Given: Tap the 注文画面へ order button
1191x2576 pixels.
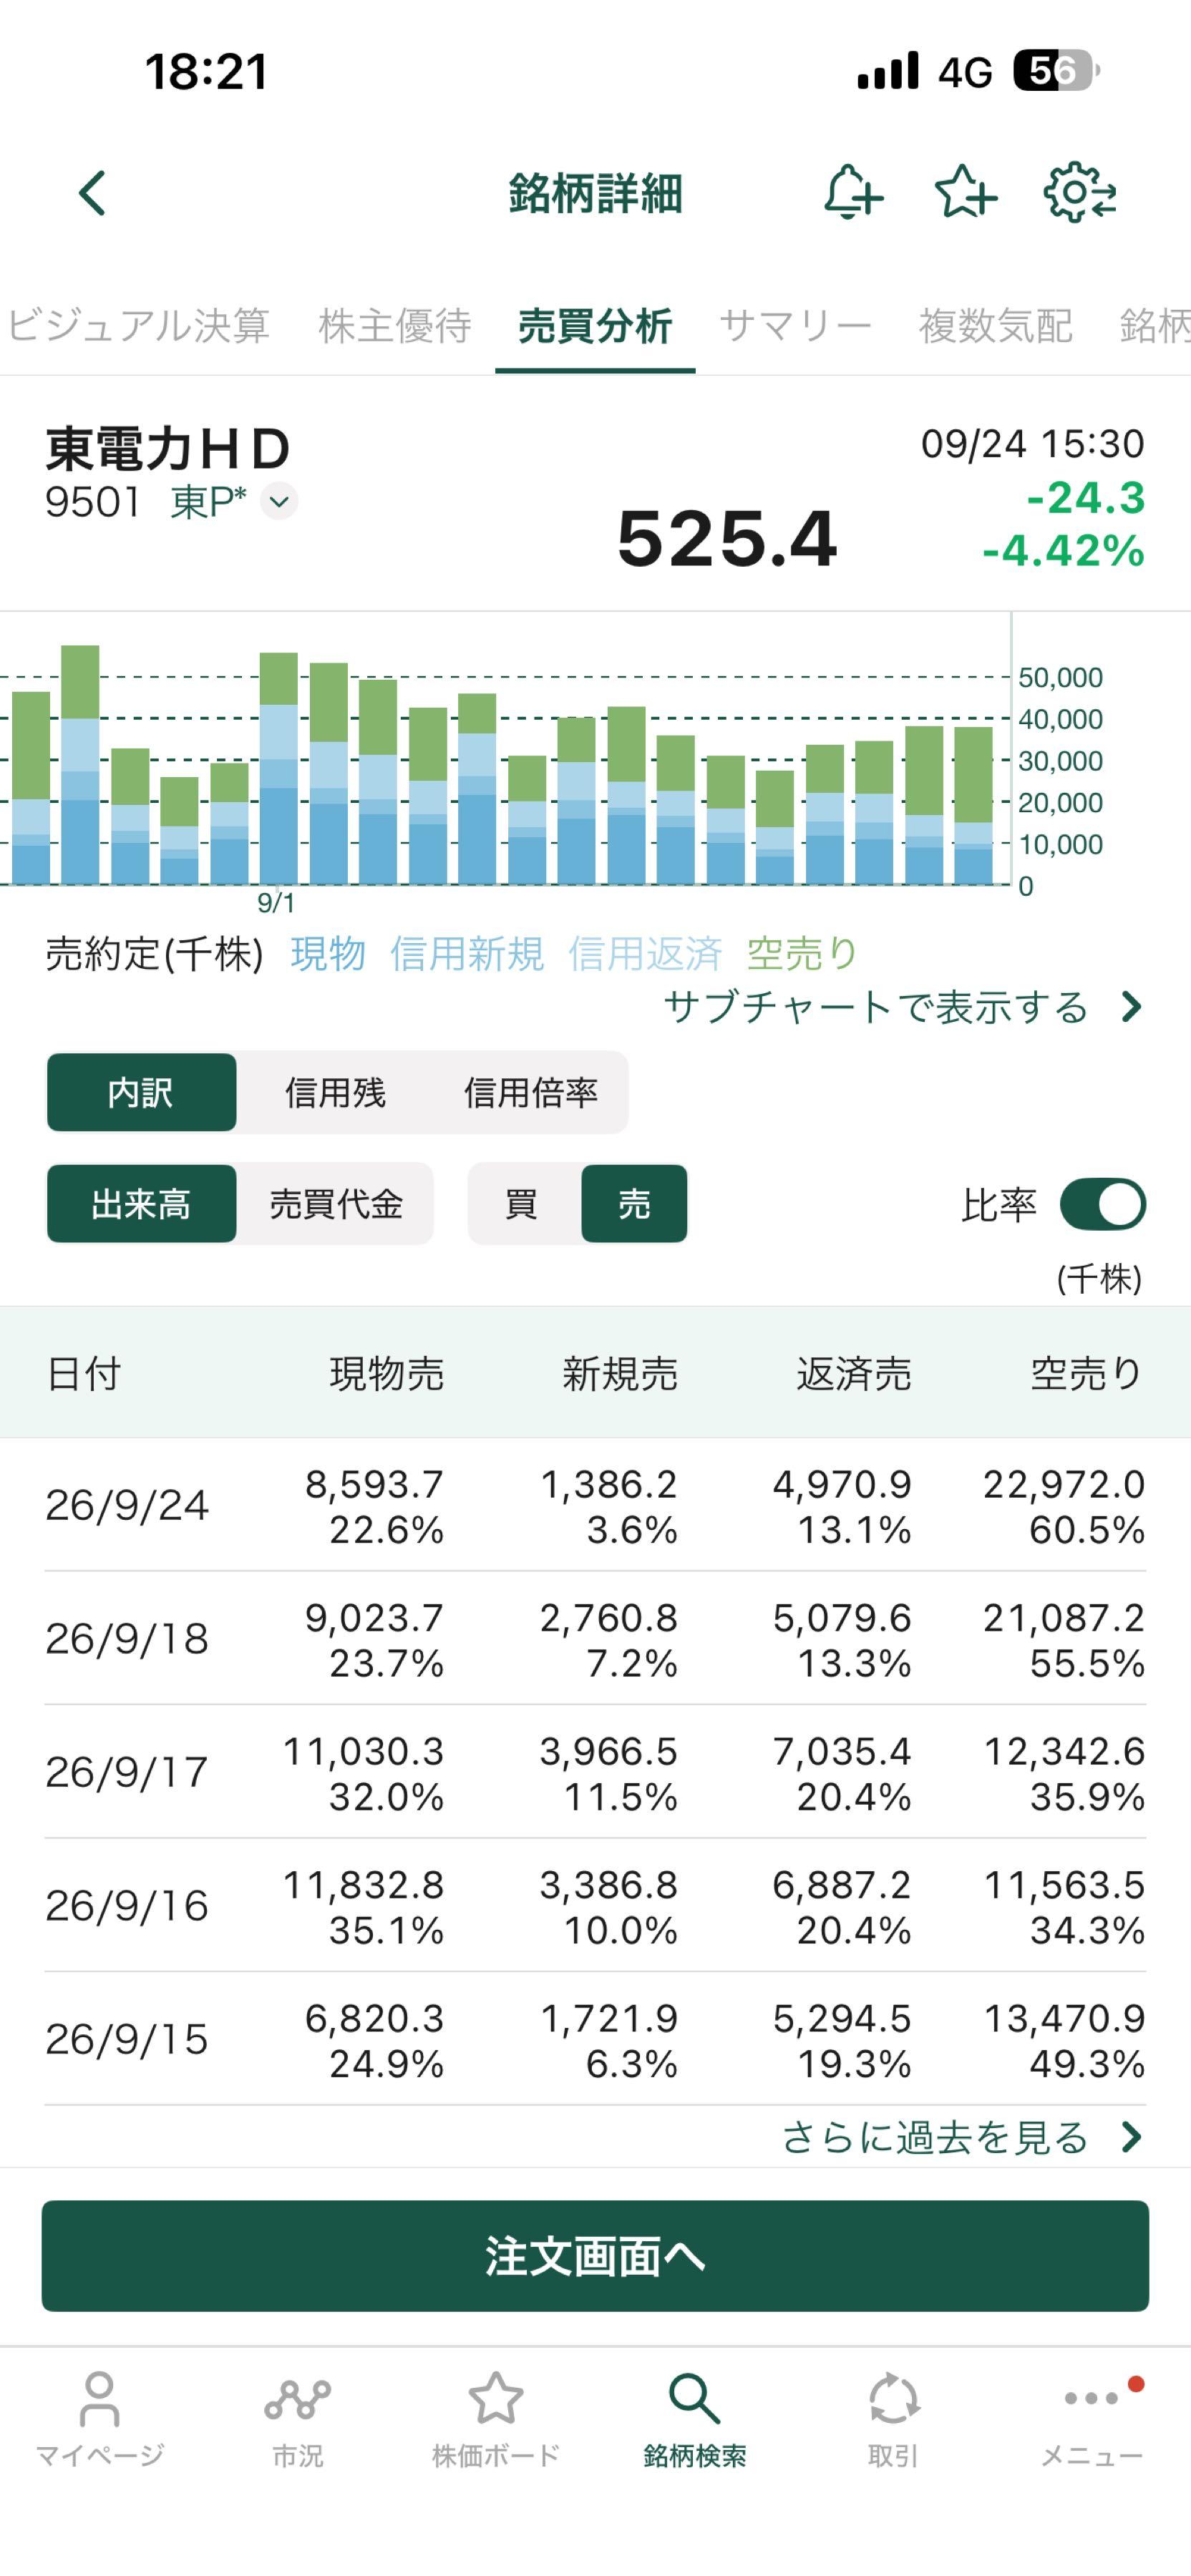Looking at the screenshot, I should coord(595,2256).
